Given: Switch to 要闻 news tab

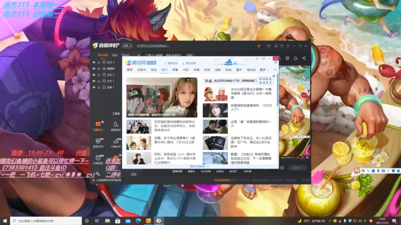Looking at the screenshot, I should click(x=130, y=69).
